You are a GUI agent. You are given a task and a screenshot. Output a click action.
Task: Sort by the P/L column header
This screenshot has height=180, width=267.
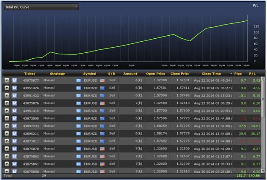(x=252, y=74)
